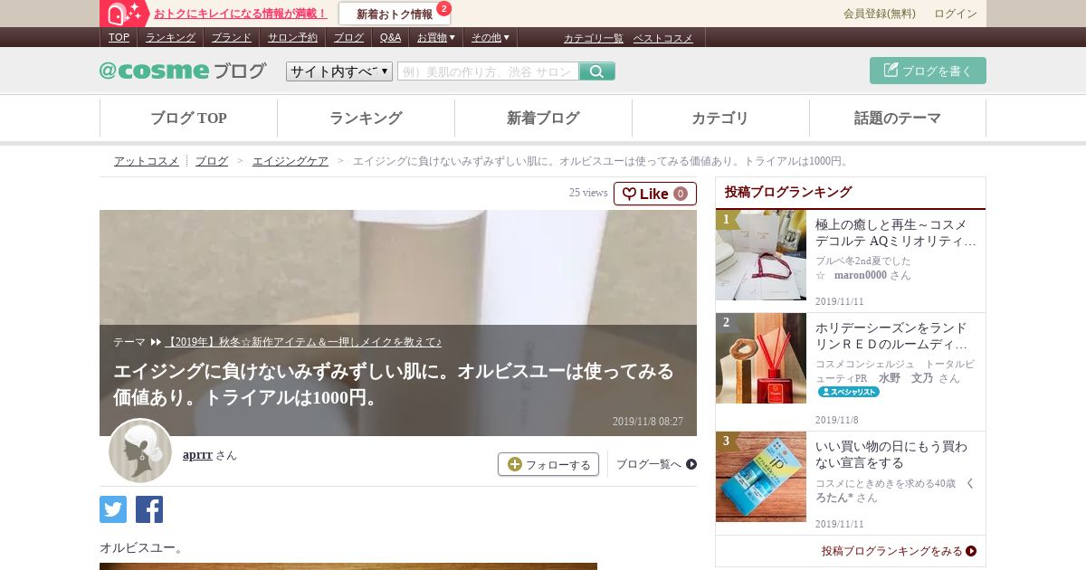This screenshot has width=1086, height=570.
Task: Click the ログイン link
Action: [956, 14]
